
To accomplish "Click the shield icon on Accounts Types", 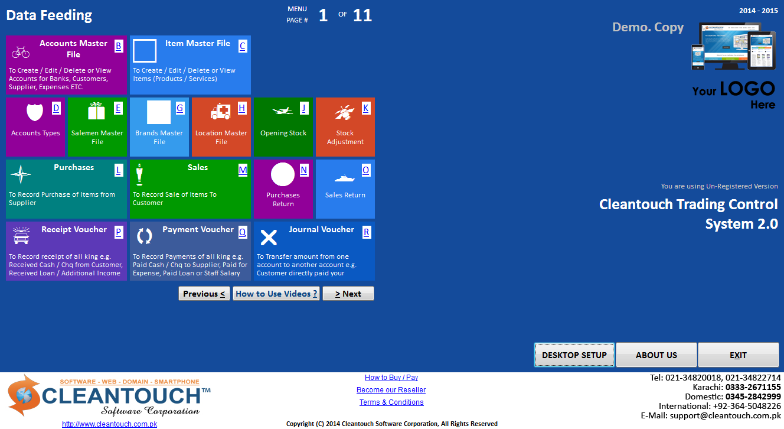I will [35, 112].
